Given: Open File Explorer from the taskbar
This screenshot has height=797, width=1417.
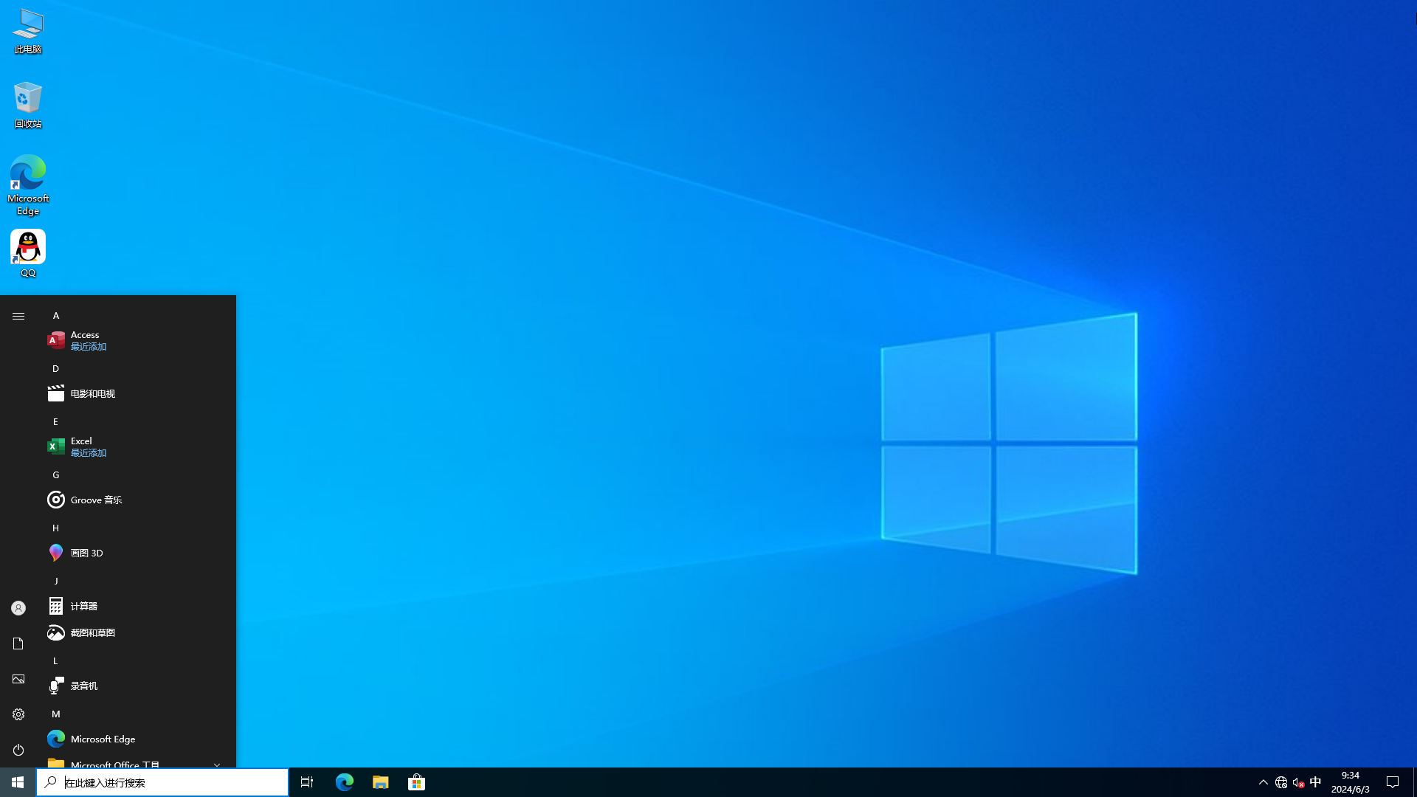Looking at the screenshot, I should tap(380, 782).
